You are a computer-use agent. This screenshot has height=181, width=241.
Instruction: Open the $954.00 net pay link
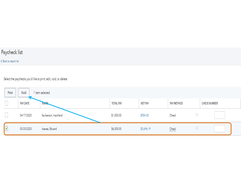pyautogui.click(x=145, y=115)
